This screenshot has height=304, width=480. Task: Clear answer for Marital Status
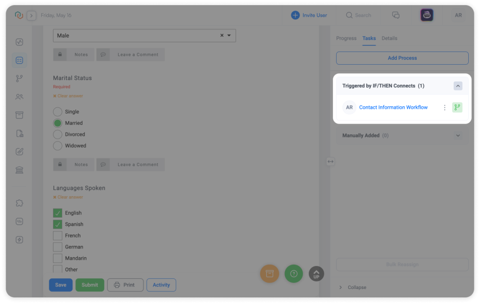click(68, 96)
